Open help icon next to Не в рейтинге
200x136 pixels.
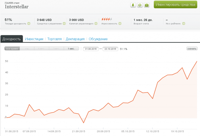(184, 24)
